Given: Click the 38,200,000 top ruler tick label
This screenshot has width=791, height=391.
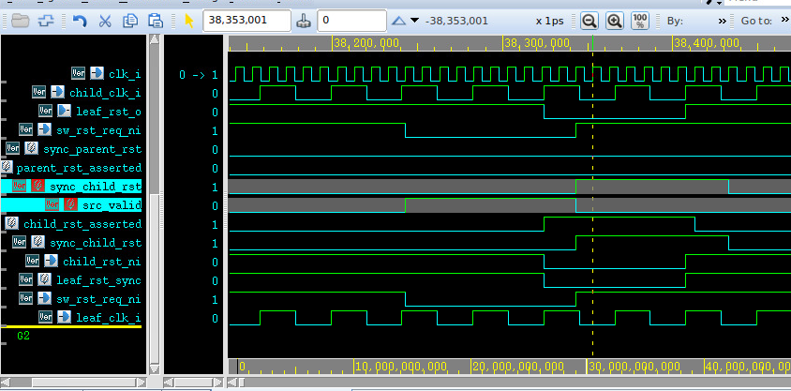Looking at the screenshot, I should point(366,43).
